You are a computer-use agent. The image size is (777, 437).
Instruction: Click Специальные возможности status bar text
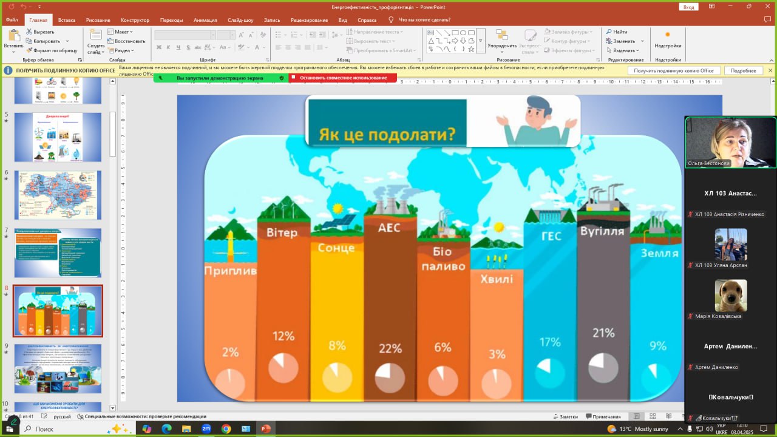146,416
